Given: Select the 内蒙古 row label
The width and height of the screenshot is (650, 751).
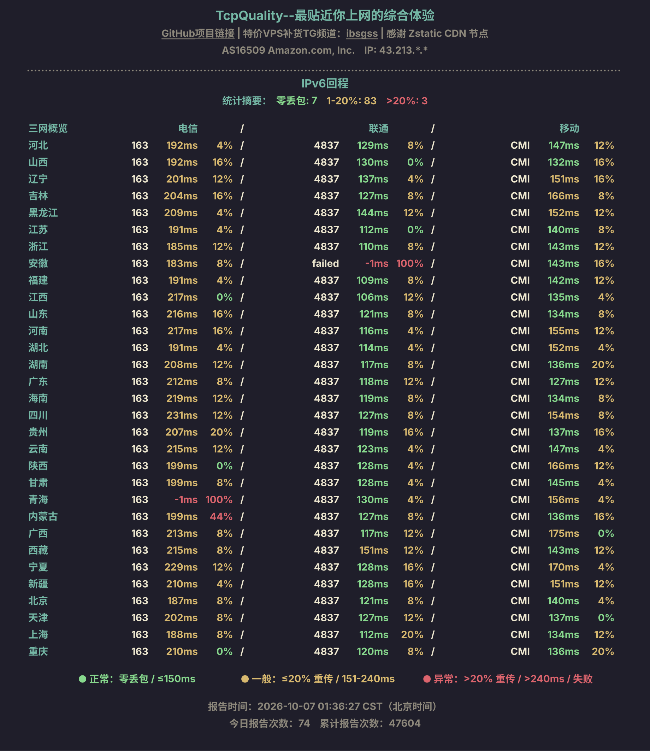Looking at the screenshot, I should pyautogui.click(x=43, y=517).
